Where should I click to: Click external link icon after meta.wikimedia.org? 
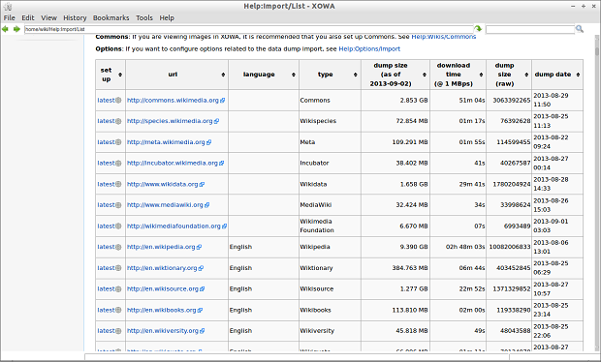click(208, 142)
